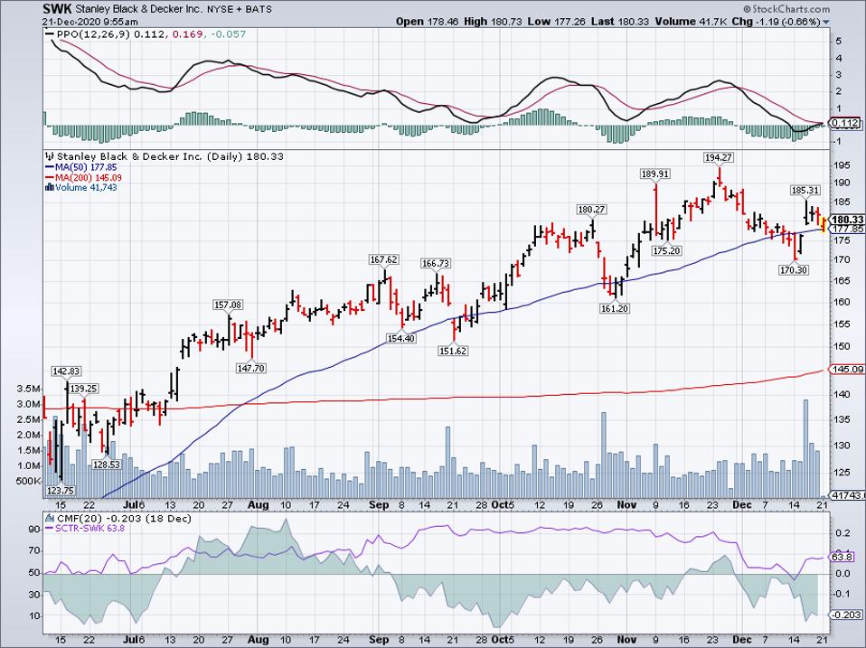Click the purple line marker before SCTR-SWK
The height and width of the screenshot is (648, 866).
(50, 529)
